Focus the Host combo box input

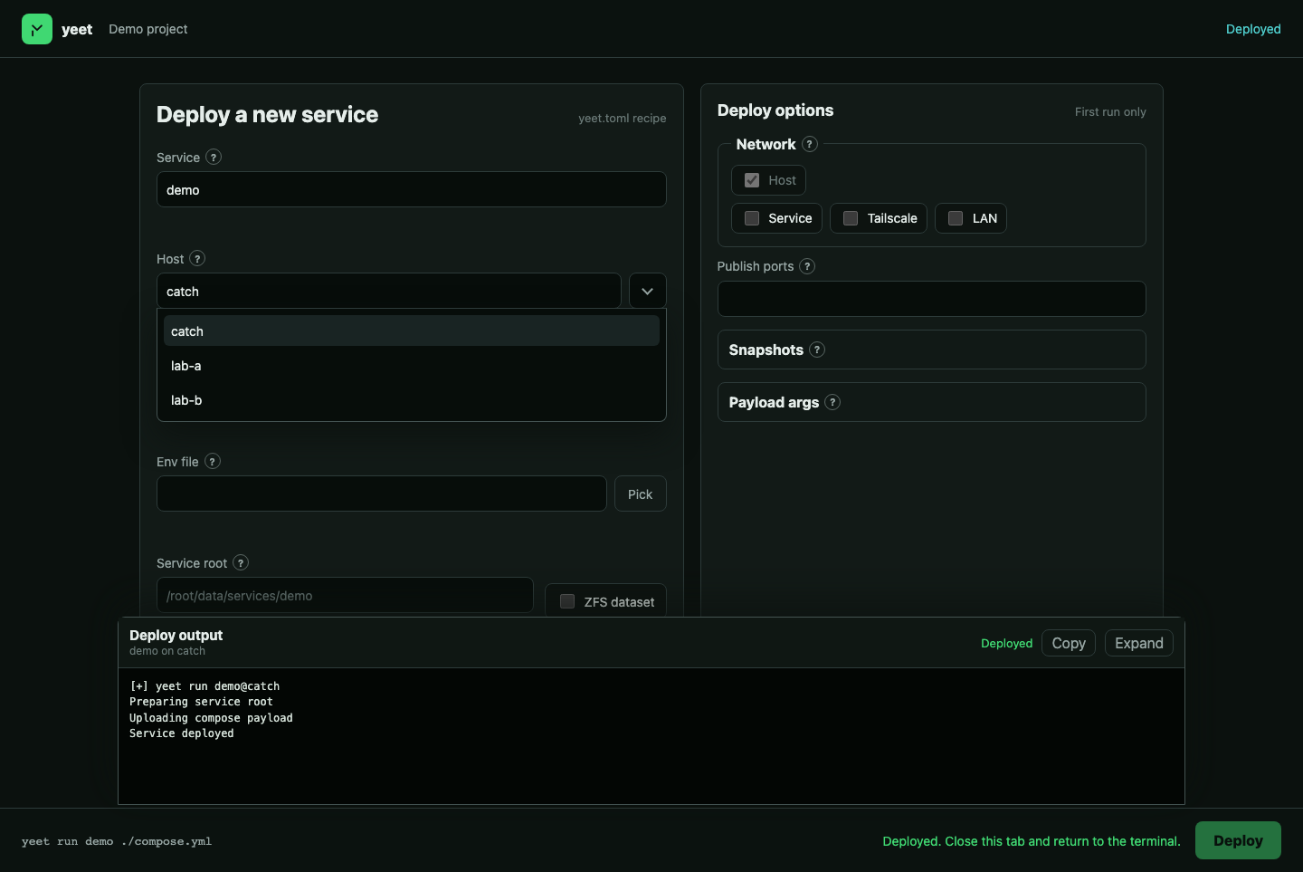[389, 292]
